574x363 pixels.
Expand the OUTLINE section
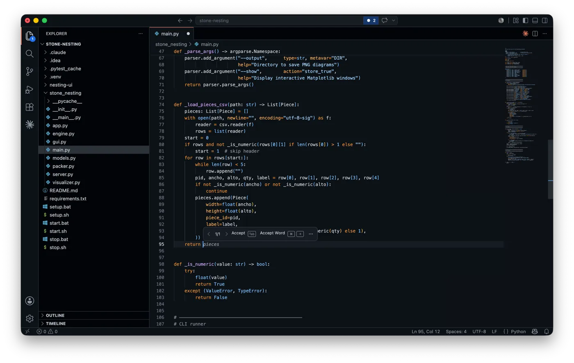point(55,315)
